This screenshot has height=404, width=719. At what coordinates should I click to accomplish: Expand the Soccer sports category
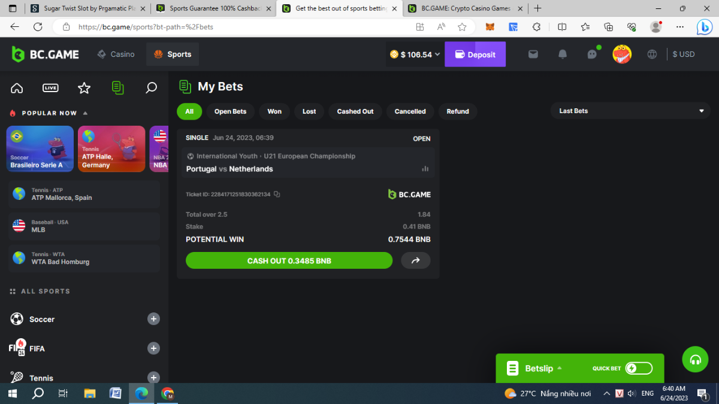[x=153, y=319]
